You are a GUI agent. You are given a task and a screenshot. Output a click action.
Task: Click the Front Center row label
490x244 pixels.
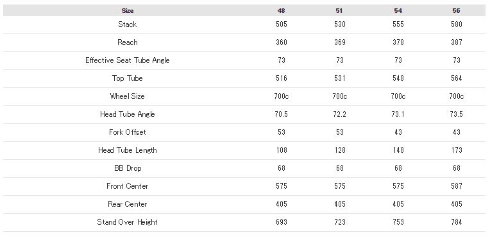[128, 186]
